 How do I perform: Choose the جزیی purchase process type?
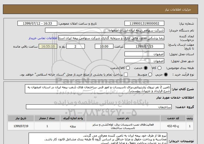tap(166, 75)
